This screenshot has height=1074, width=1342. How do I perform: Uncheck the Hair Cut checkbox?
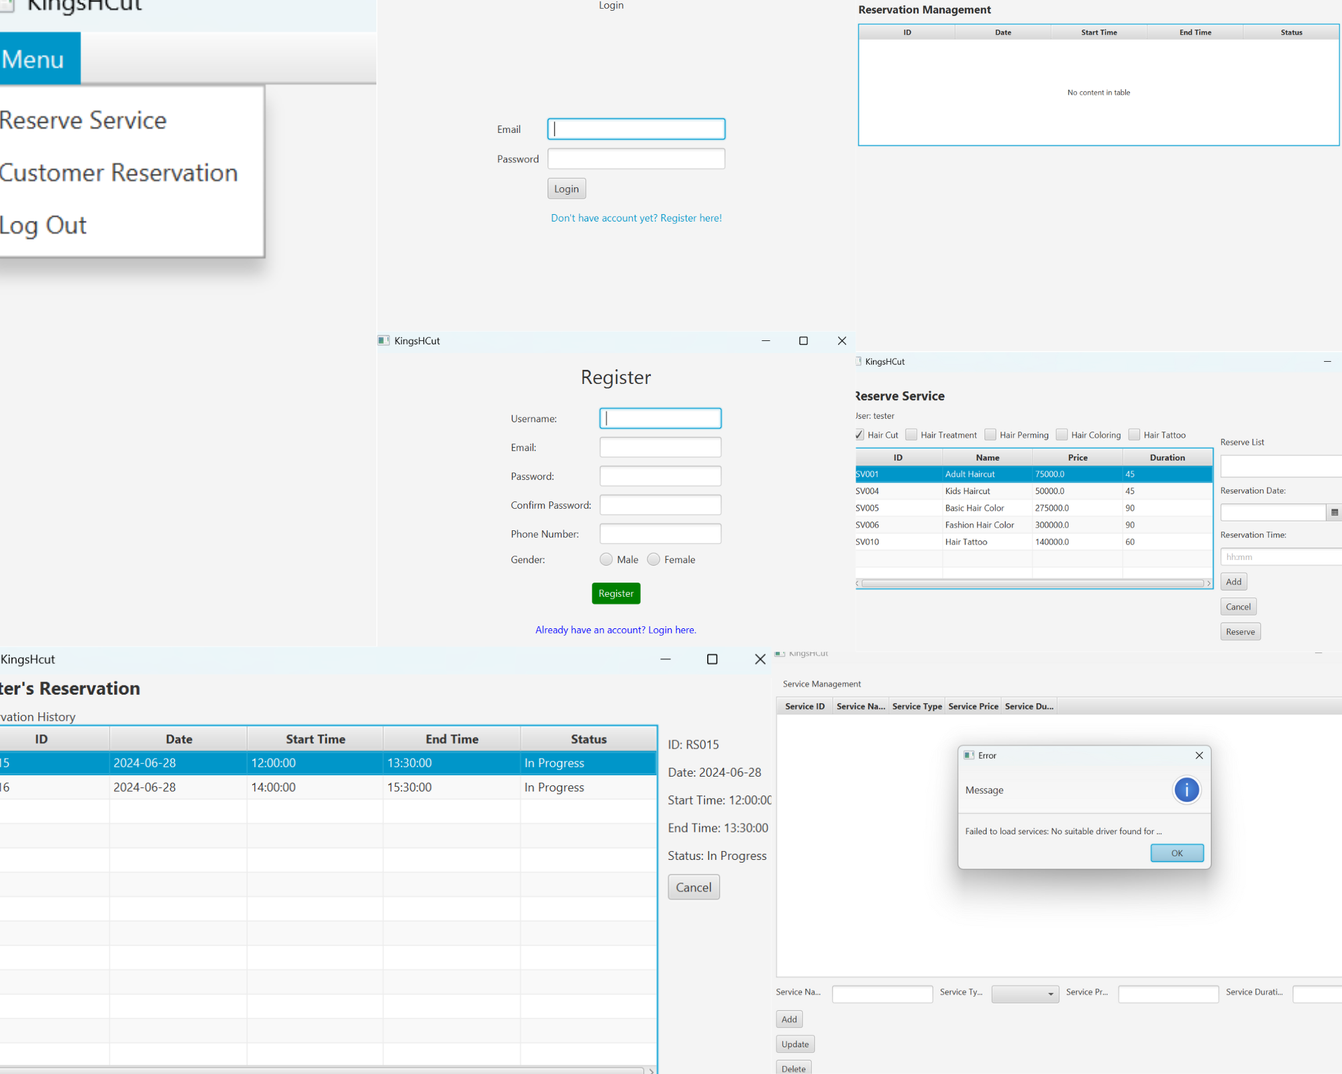(860, 435)
